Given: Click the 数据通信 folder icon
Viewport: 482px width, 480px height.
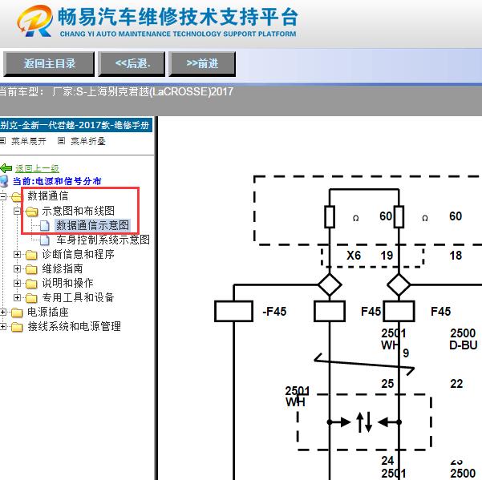Looking at the screenshot, I should point(17,196).
